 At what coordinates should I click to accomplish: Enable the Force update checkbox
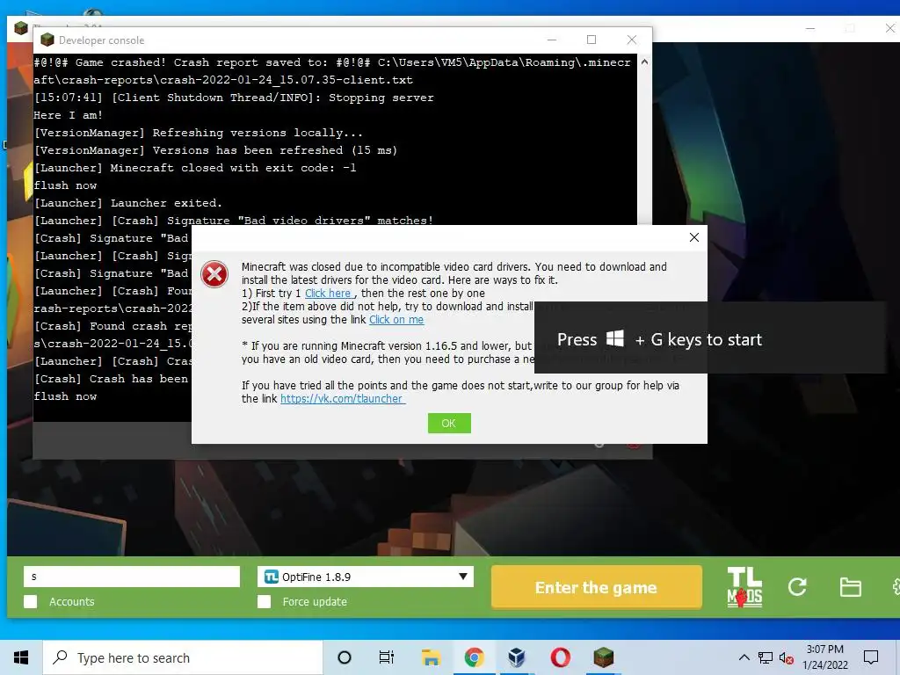pos(264,601)
